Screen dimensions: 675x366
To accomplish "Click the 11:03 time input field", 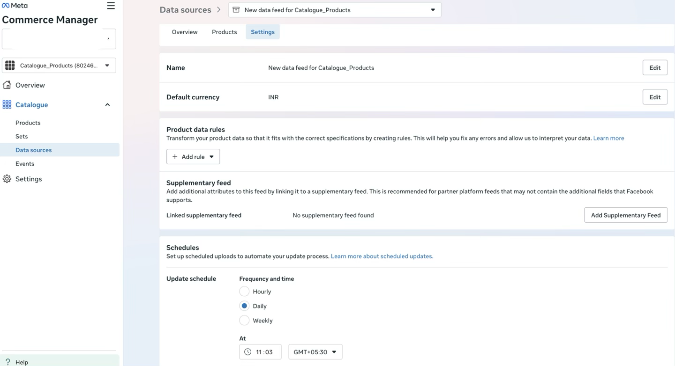I will click(x=260, y=352).
